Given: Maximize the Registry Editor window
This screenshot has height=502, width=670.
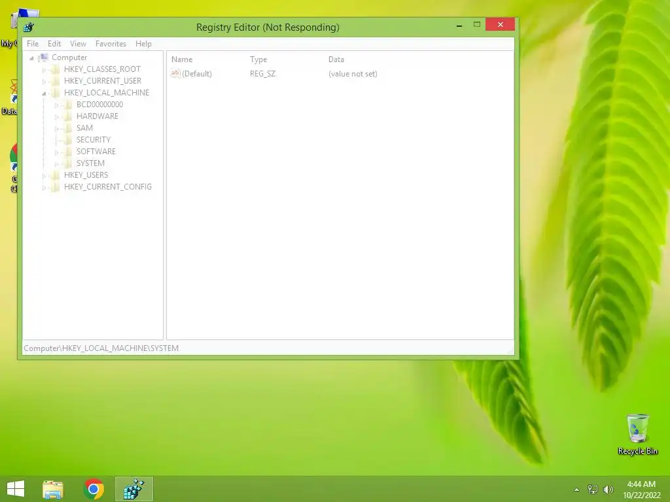Looking at the screenshot, I should (477, 25).
